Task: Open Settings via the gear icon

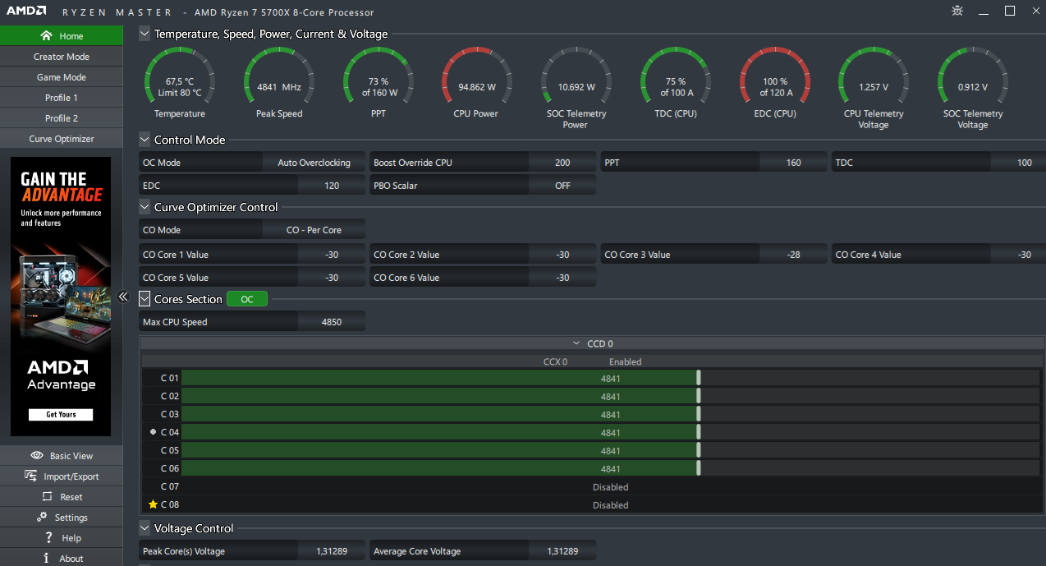Action: [x=42, y=517]
